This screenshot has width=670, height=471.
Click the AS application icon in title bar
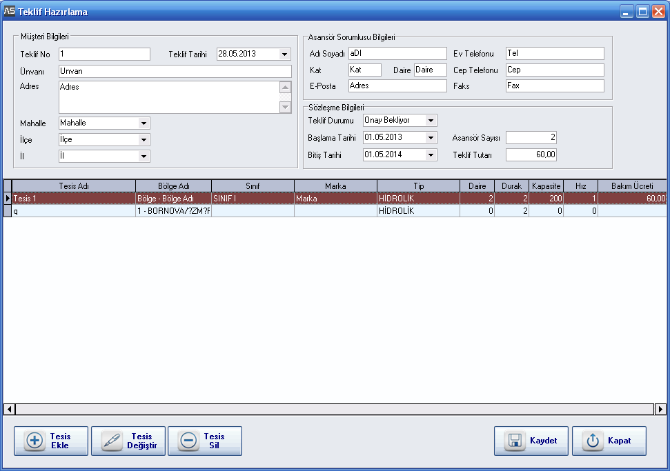pyautogui.click(x=9, y=11)
